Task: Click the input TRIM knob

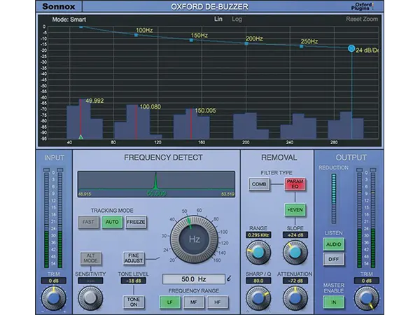Action: (x=54, y=298)
